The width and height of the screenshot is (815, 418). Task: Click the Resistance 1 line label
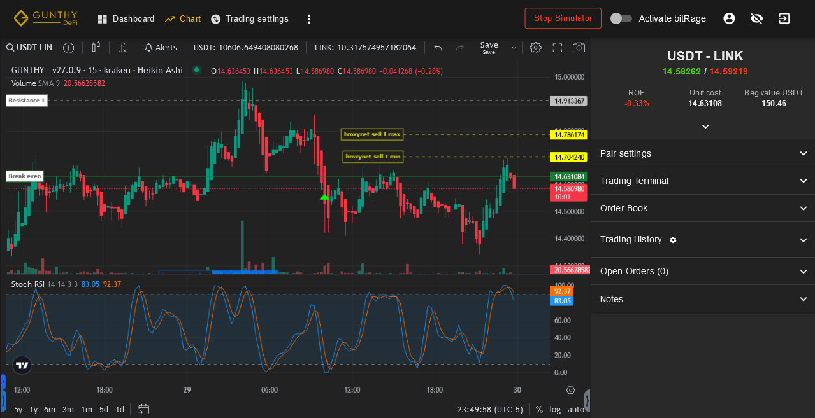coord(27,101)
